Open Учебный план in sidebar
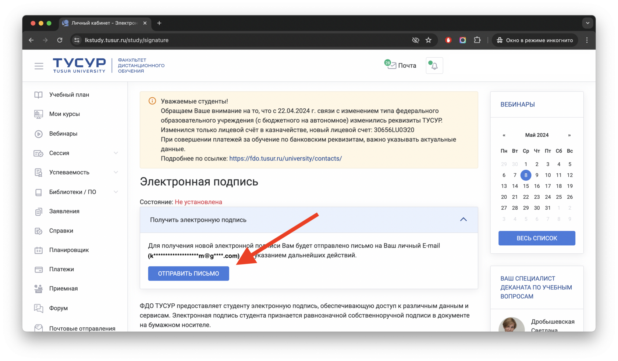This screenshot has height=361, width=618. [x=69, y=95]
